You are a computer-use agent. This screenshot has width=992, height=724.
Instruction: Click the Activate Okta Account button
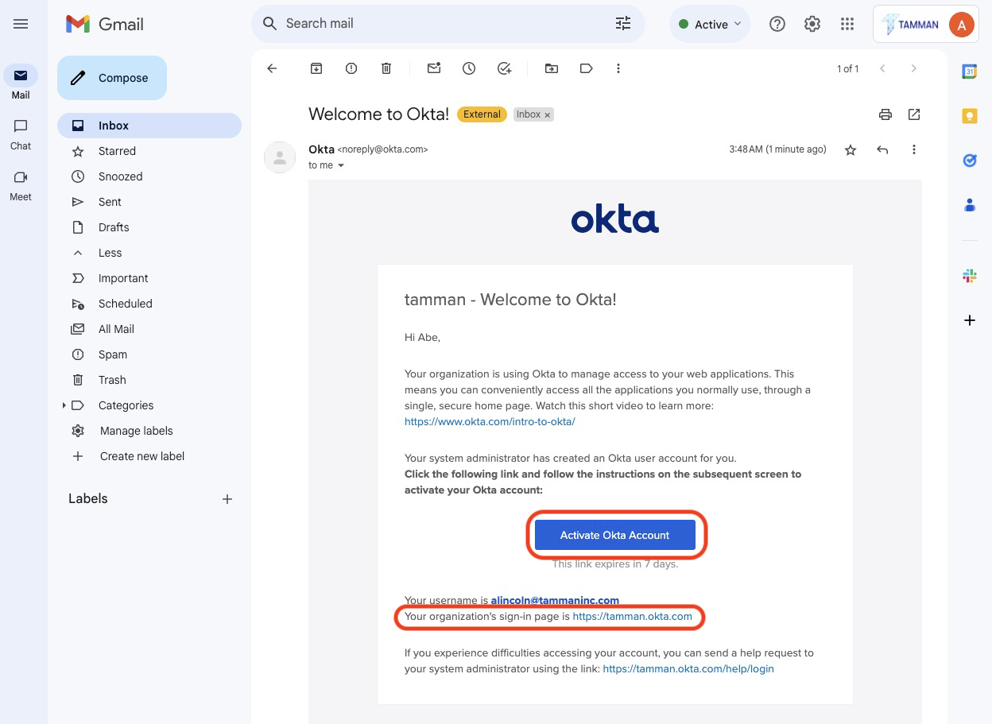tap(615, 535)
